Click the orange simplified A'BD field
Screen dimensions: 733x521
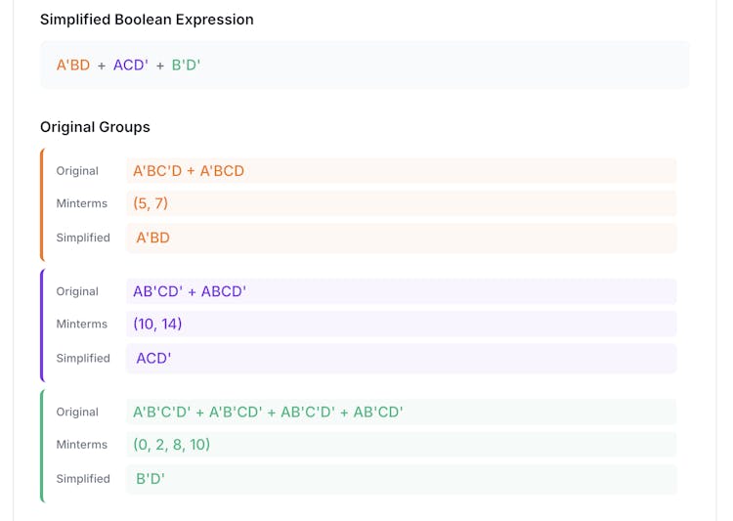[401, 238]
